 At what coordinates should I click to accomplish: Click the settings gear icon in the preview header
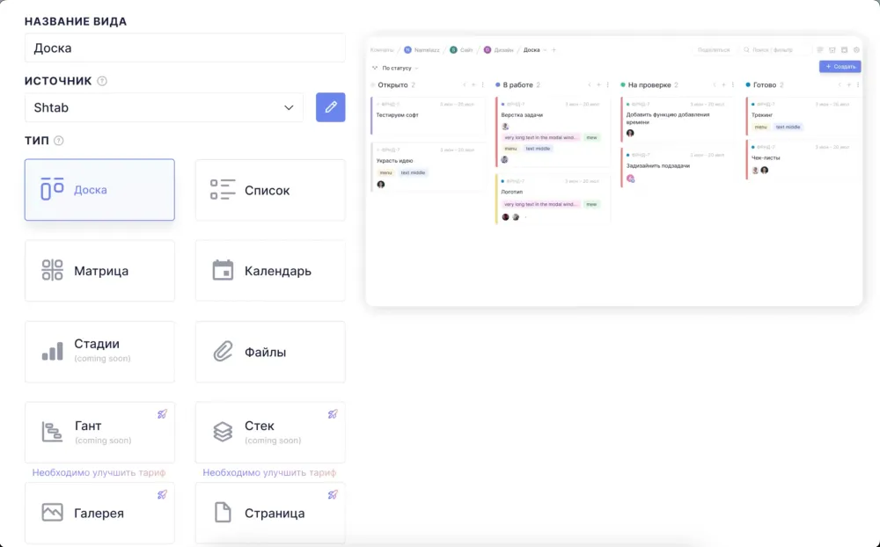pyautogui.click(x=856, y=50)
